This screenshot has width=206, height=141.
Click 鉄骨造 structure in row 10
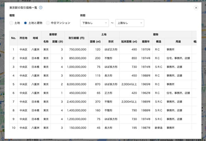pos(159,128)
